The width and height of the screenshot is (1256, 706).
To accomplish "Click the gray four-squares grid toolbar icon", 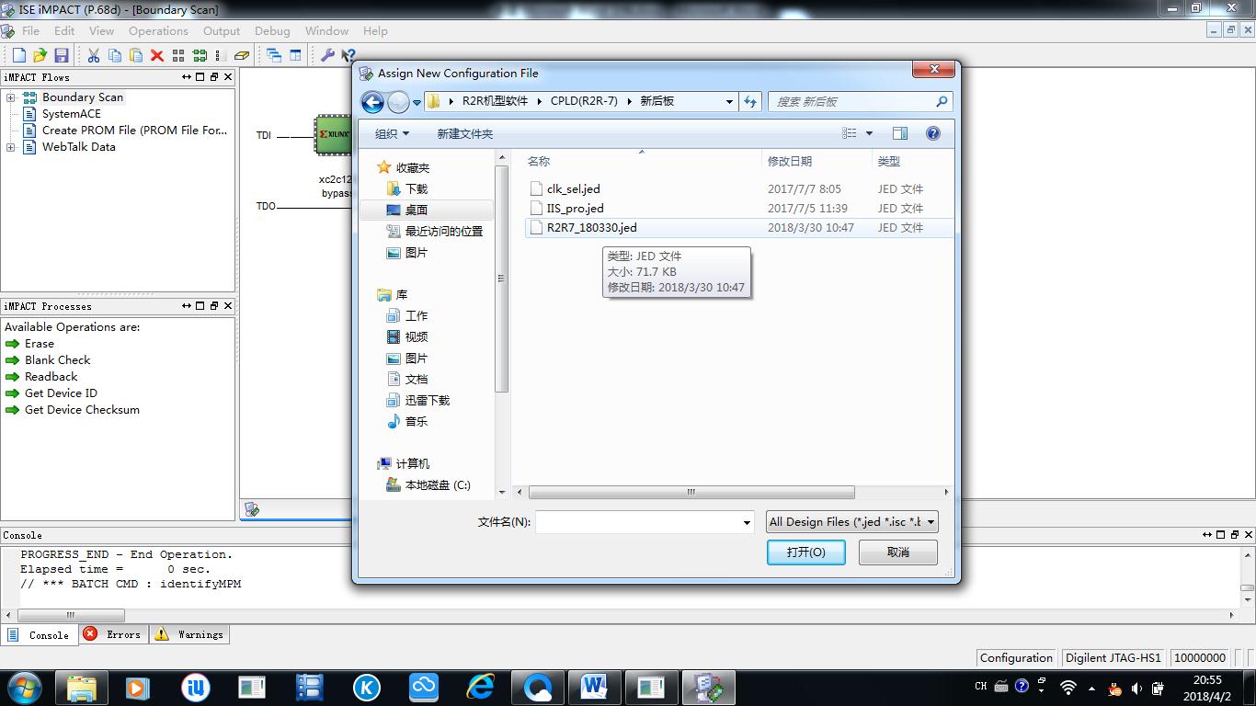I will (x=178, y=55).
